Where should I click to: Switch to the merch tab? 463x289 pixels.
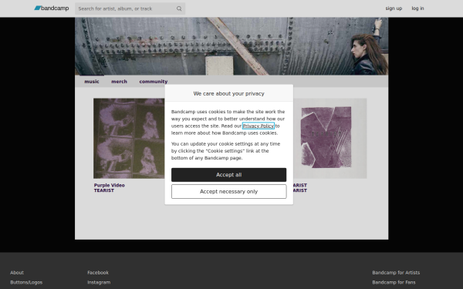coord(119,82)
